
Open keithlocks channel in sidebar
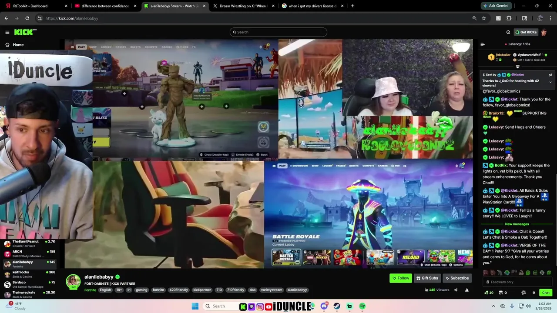pos(30,274)
